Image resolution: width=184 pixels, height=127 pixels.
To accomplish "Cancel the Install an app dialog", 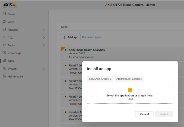I will coord(144,114).
